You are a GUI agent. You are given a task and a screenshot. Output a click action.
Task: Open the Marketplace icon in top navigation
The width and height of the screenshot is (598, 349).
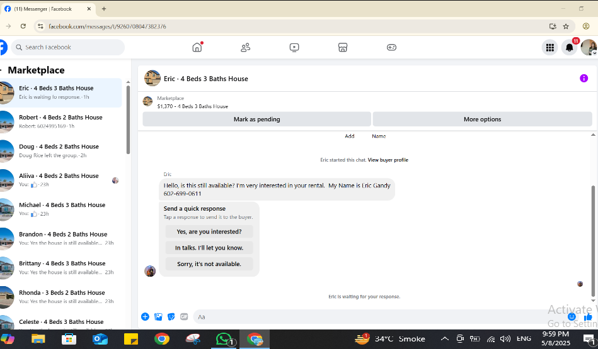343,47
